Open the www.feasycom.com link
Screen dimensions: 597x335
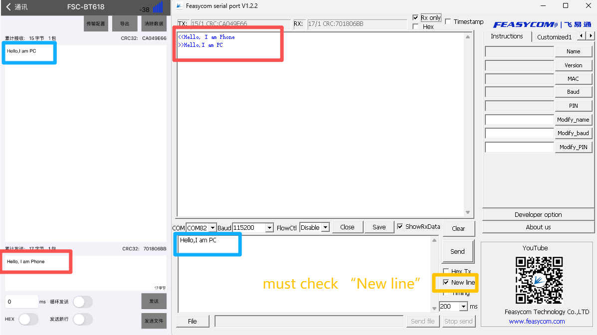(537, 322)
